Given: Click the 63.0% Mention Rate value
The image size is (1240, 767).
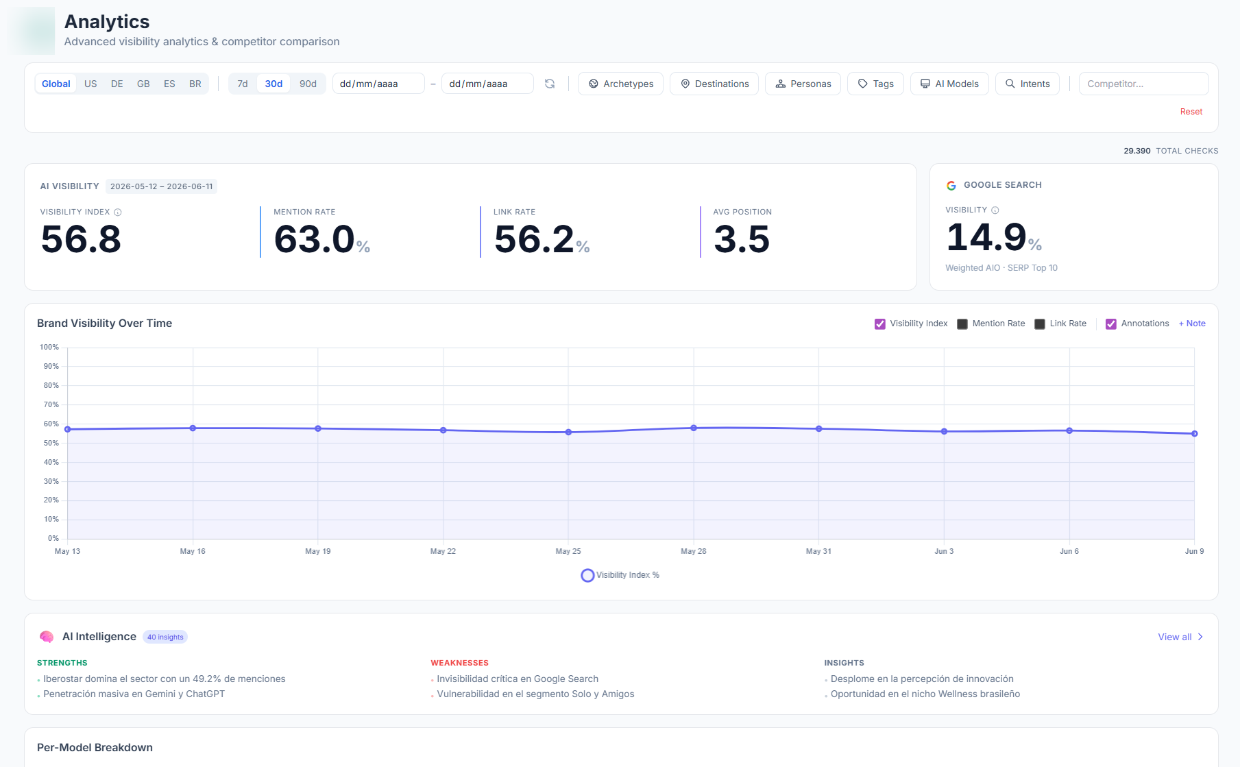Looking at the screenshot, I should 322,239.
